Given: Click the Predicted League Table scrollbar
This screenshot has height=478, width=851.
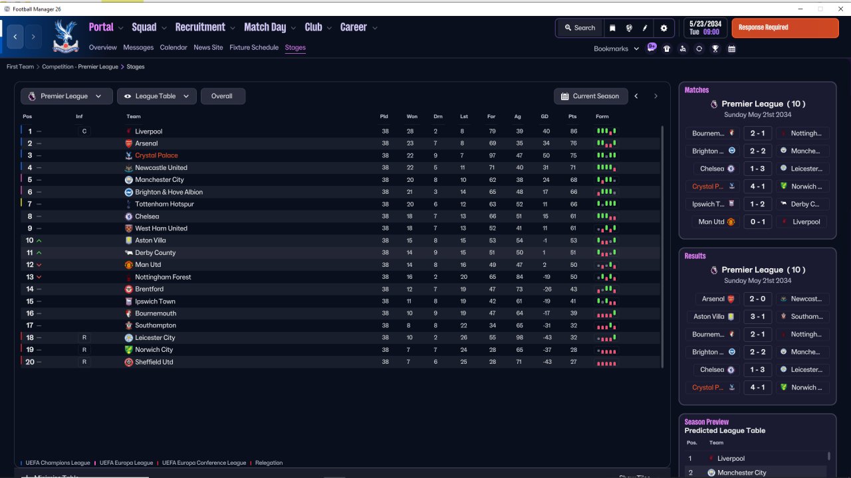Looking at the screenshot, I should tap(829, 456).
